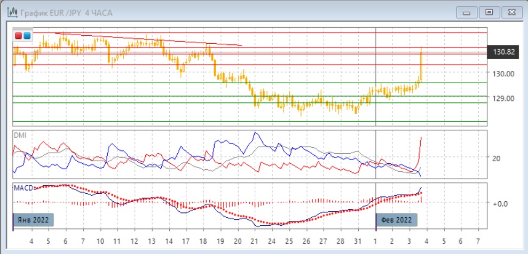Close the EUR/JPY chart window
This screenshot has height=254, width=528.
point(510,11)
